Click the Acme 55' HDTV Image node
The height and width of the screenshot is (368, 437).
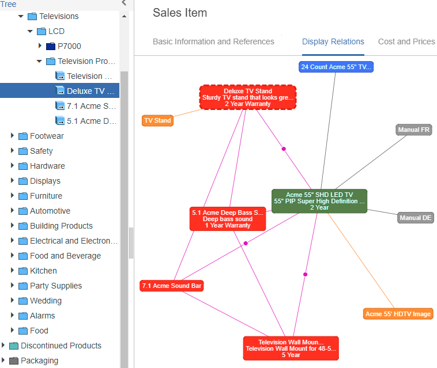[398, 314]
